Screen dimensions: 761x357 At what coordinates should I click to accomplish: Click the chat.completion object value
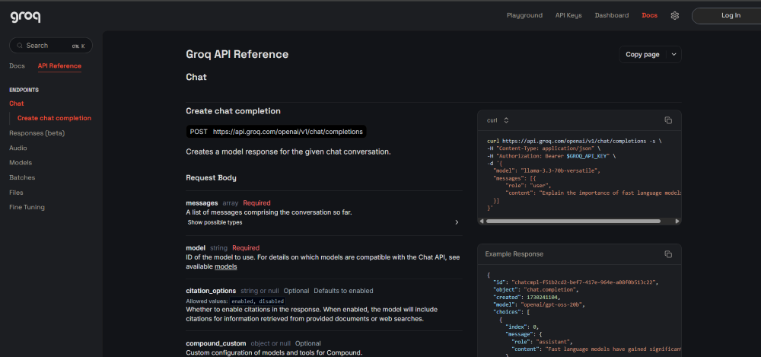551,289
